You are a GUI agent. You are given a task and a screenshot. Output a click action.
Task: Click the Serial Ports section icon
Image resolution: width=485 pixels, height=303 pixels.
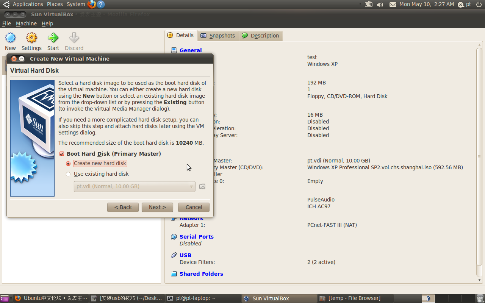point(174,237)
